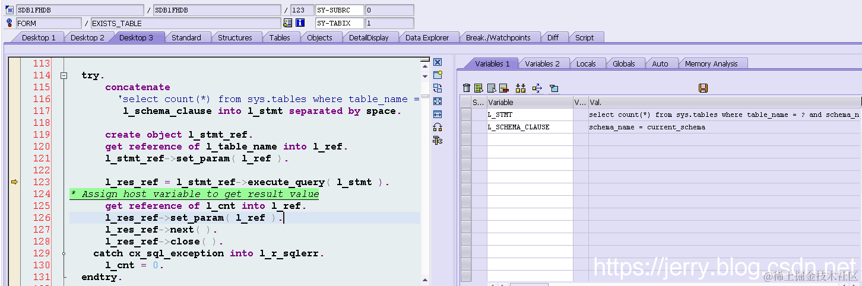Screen dimensions: 862x286
Task: Open the tool services headset icon
Action: (x=438, y=127)
